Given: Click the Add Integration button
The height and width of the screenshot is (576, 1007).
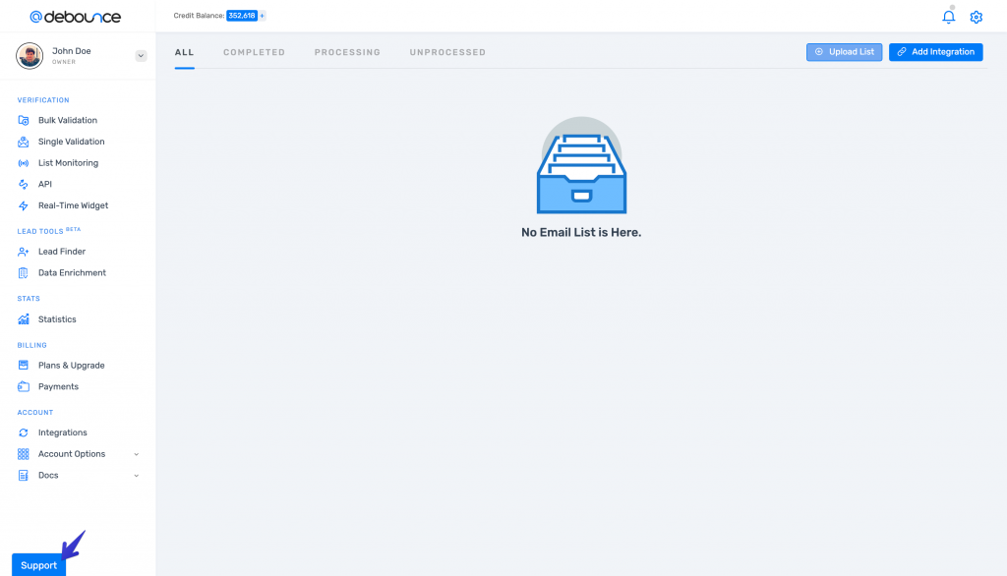Looking at the screenshot, I should [935, 52].
